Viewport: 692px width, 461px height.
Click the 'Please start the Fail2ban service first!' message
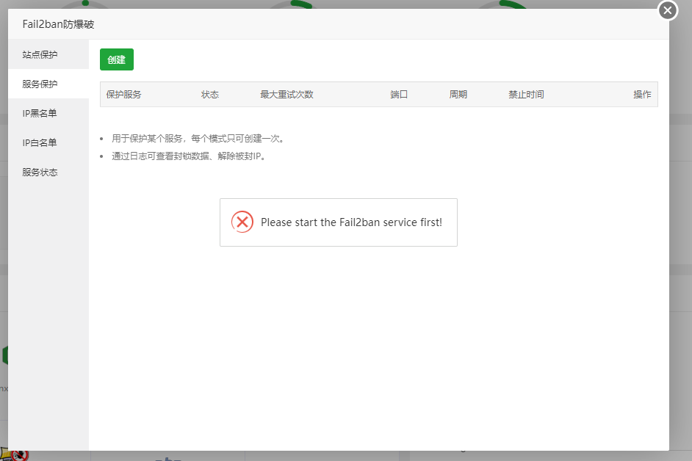[351, 222]
